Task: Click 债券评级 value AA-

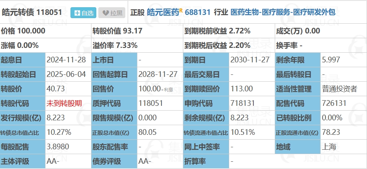Action: click(145, 161)
